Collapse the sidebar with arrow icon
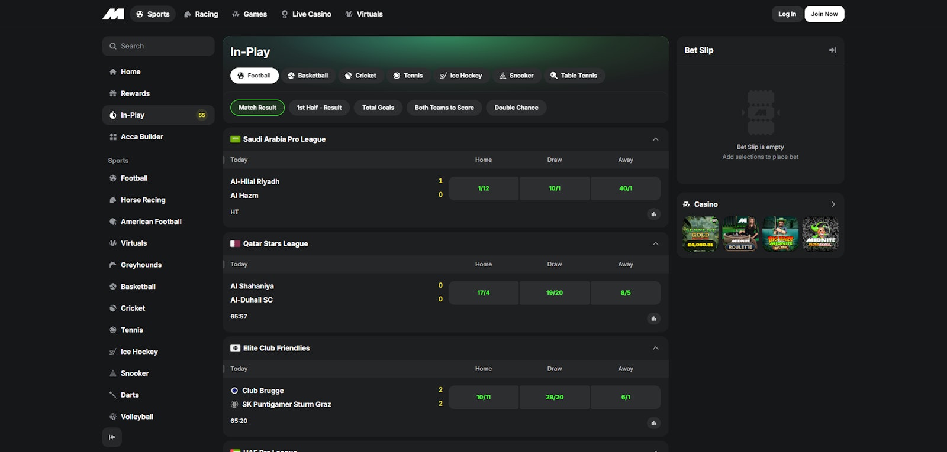 tap(112, 437)
